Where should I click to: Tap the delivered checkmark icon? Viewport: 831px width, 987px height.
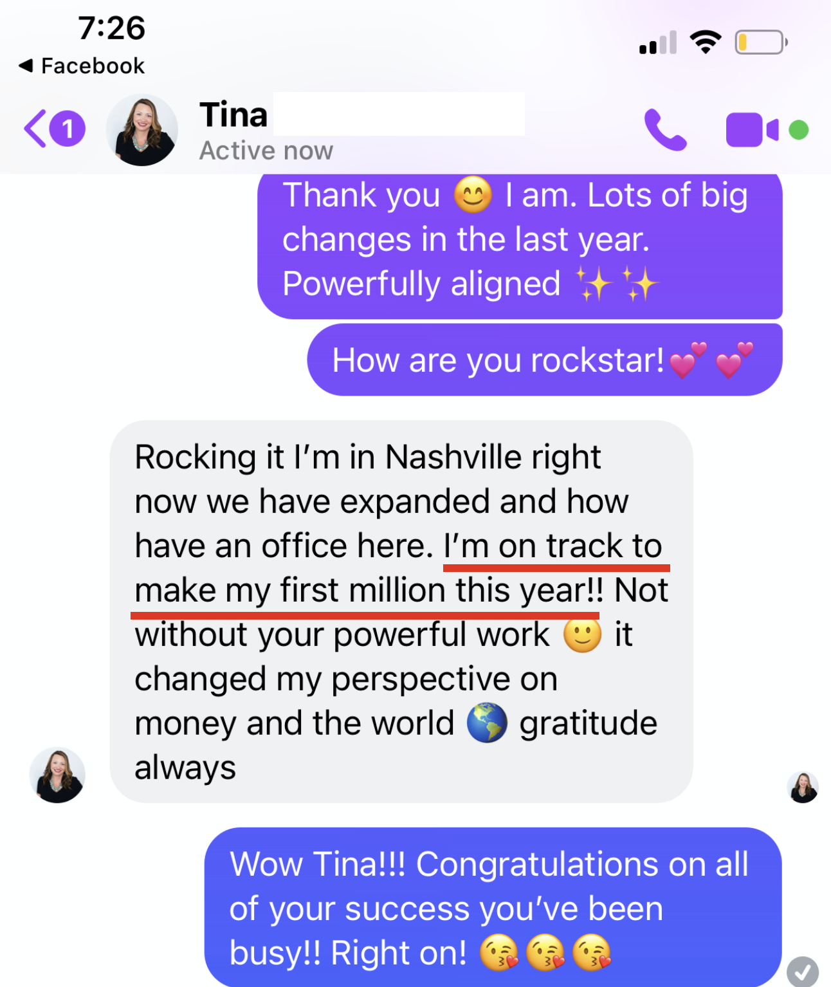tap(803, 972)
